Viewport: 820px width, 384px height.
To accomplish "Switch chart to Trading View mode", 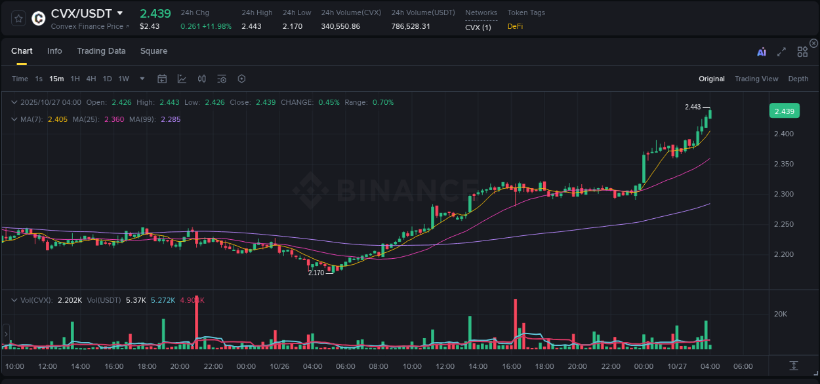I will (756, 78).
